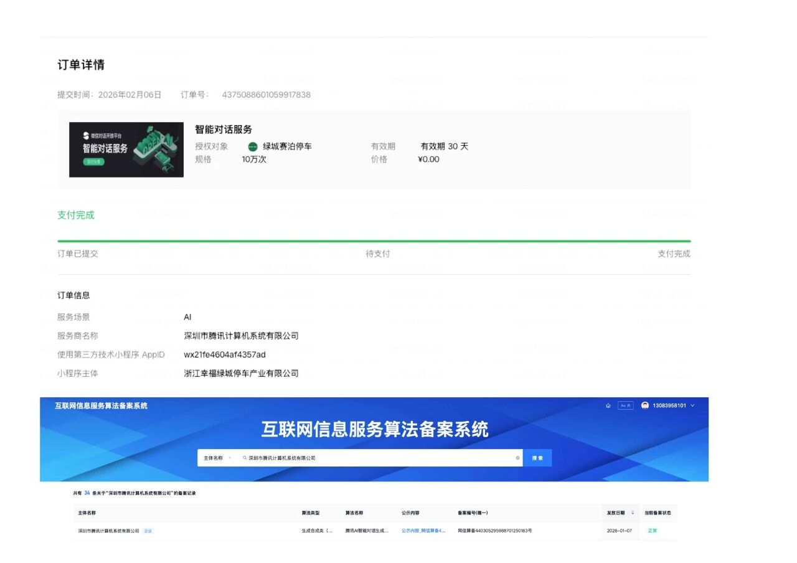Click the 生成合成类 algorithm type cell
This screenshot has height=563, width=797.
(318, 531)
